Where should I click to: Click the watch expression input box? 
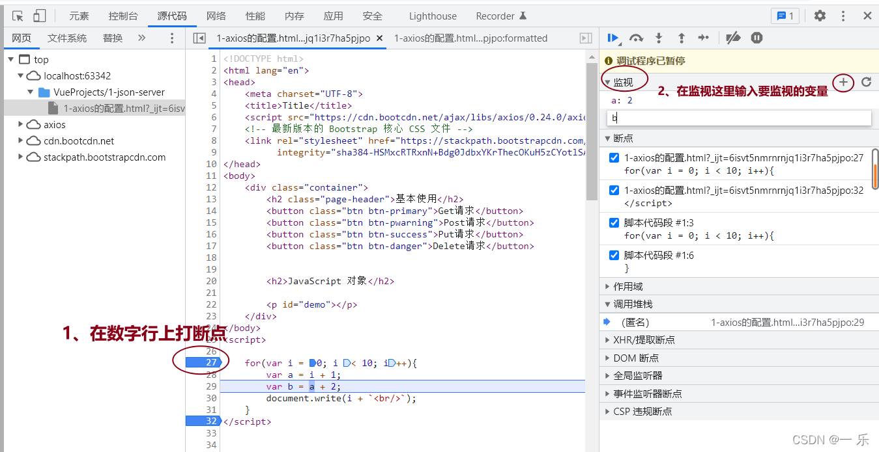click(739, 118)
